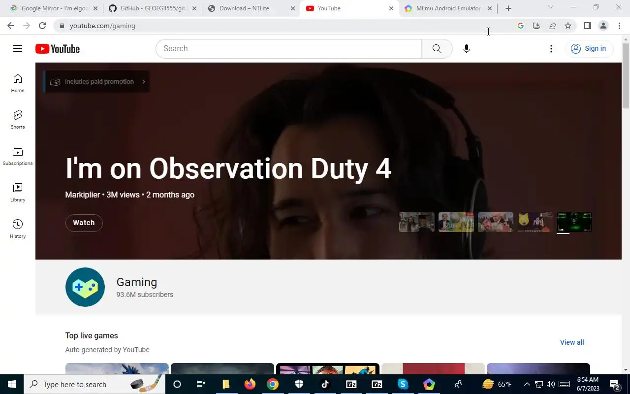This screenshot has width=630, height=394.
Task: Click the Google icon in address bar
Action: tap(521, 26)
